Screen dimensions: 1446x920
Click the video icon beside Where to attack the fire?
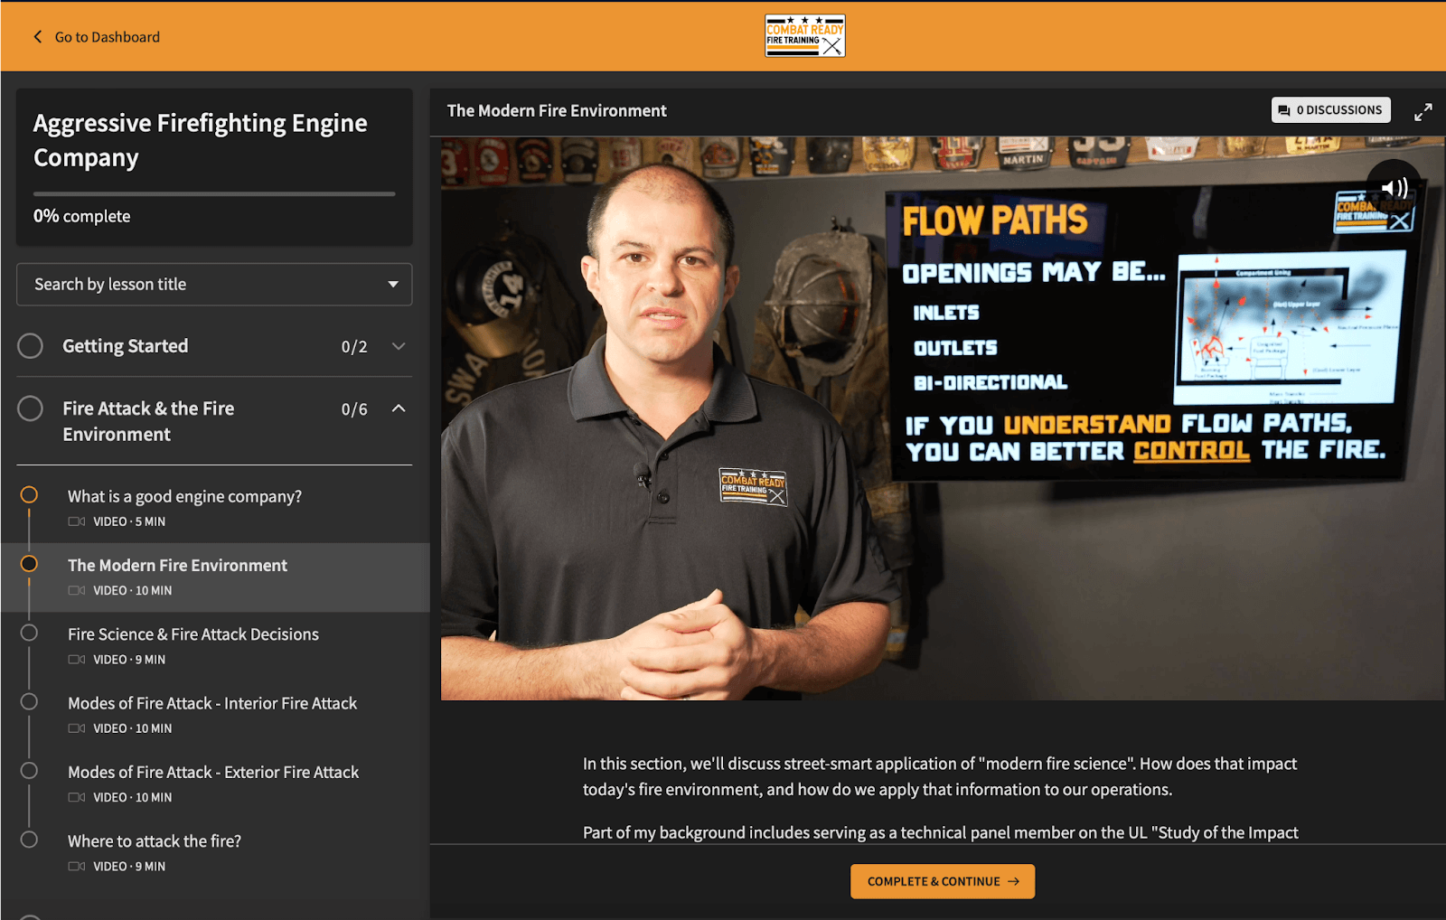coord(76,866)
